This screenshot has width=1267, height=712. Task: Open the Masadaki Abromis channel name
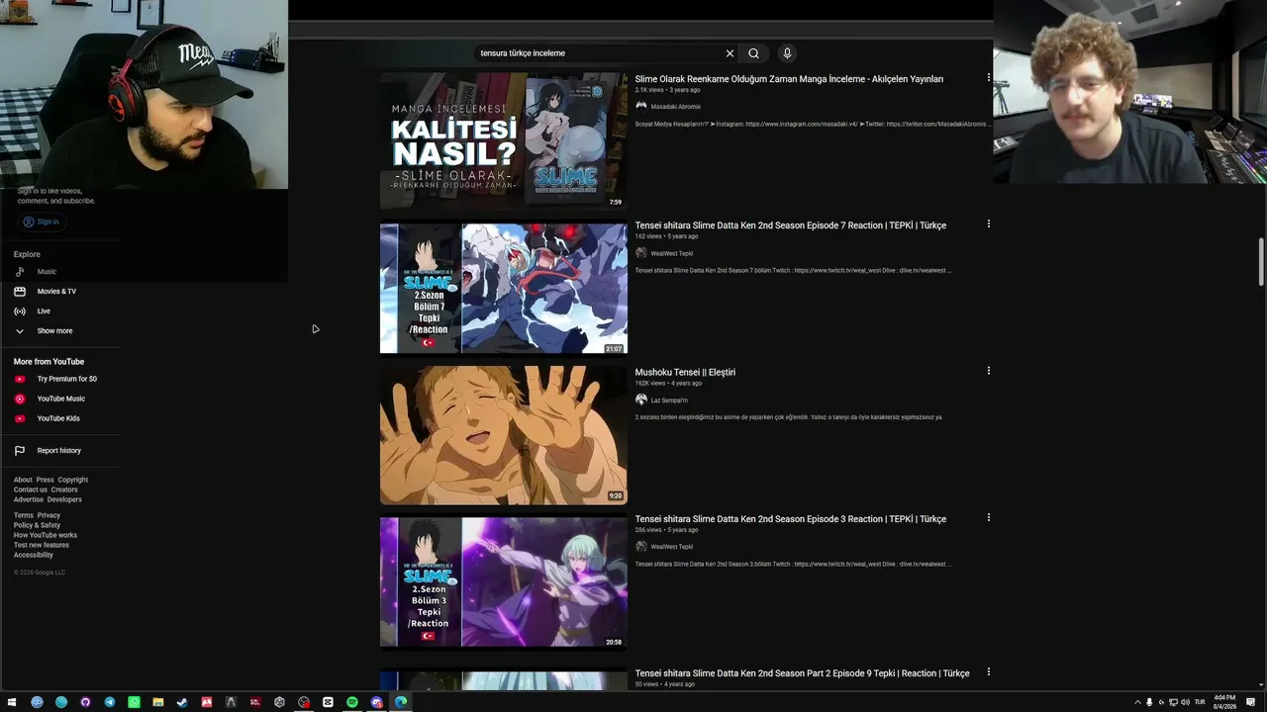pos(675,107)
